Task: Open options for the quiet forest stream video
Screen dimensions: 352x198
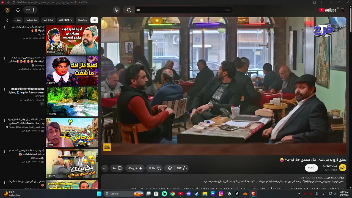Action: tap(5, 90)
